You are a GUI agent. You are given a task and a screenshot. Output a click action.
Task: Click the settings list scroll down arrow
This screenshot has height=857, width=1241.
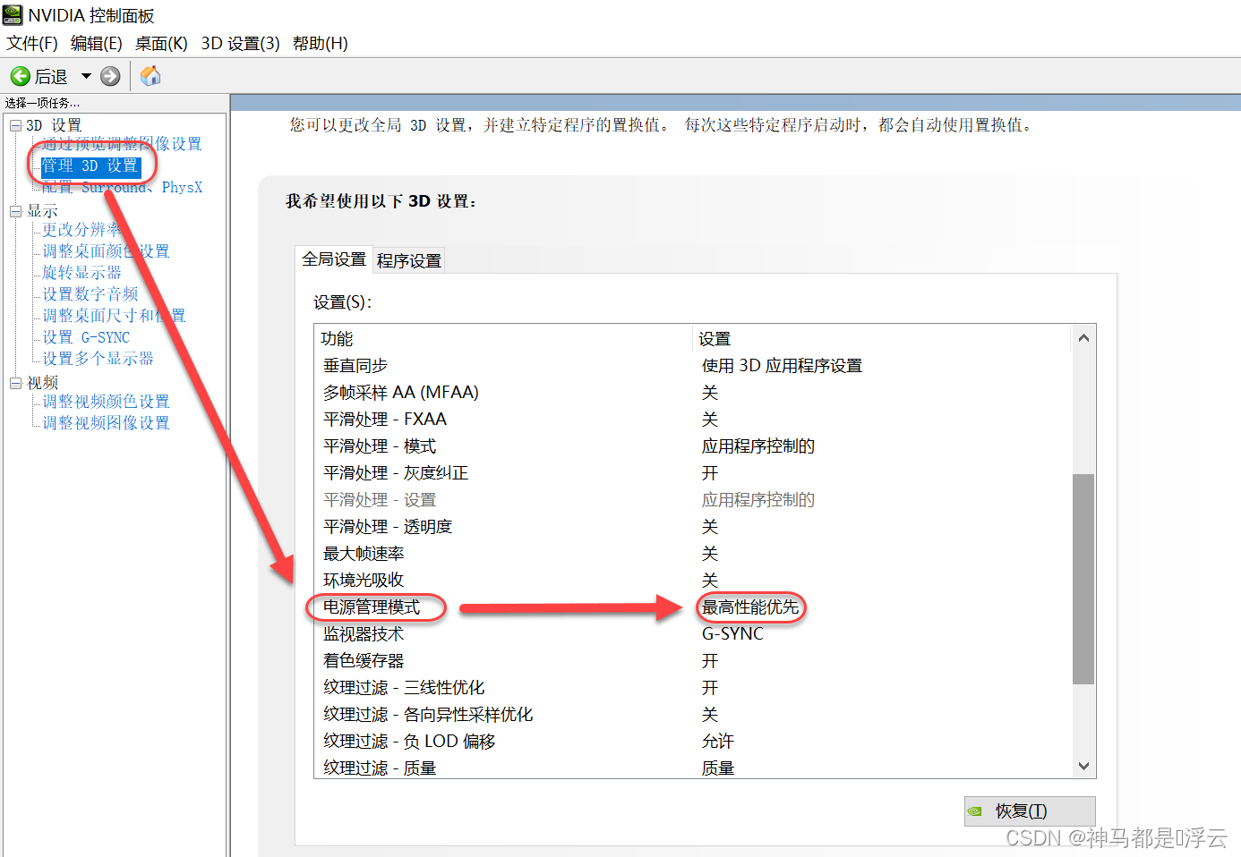[1083, 766]
